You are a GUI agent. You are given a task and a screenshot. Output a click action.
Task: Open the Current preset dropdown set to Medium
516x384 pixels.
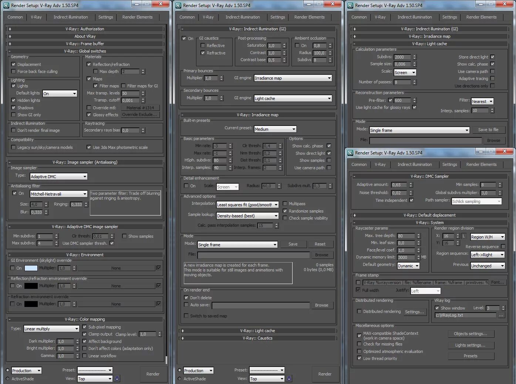pyautogui.click(x=275, y=129)
